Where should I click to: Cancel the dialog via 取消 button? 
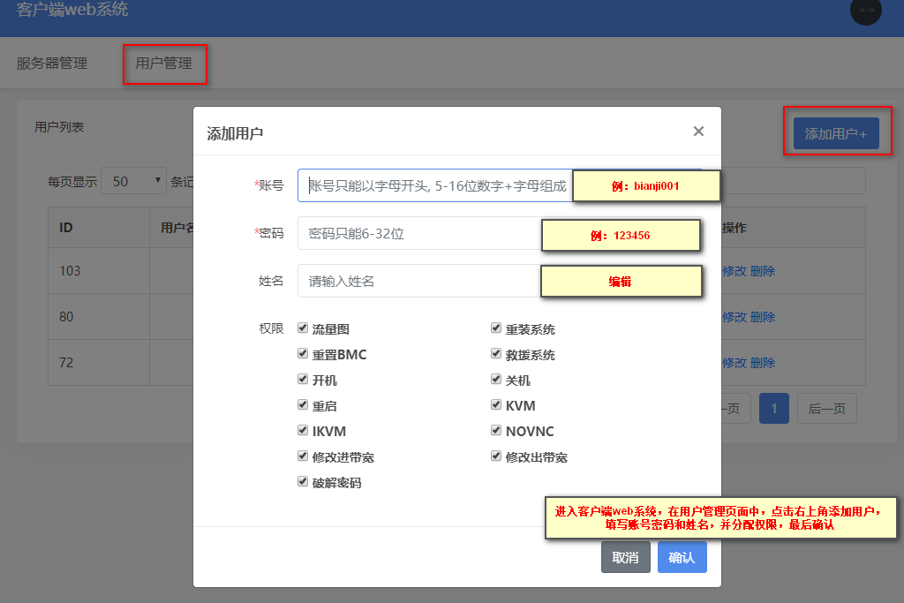coord(626,557)
